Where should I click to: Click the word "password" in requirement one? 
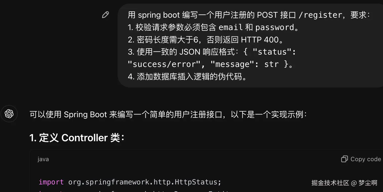click(275, 27)
